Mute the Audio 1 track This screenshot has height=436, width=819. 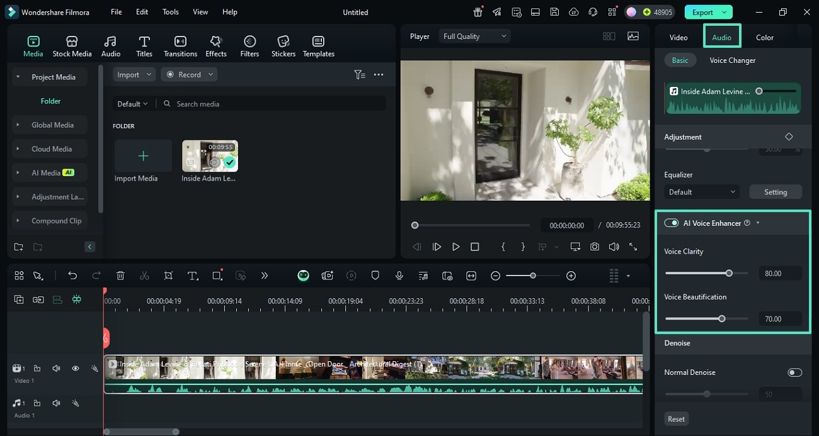coord(56,403)
